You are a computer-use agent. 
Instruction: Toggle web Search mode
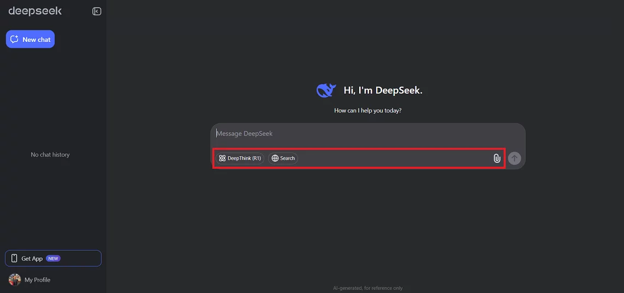[283, 158]
